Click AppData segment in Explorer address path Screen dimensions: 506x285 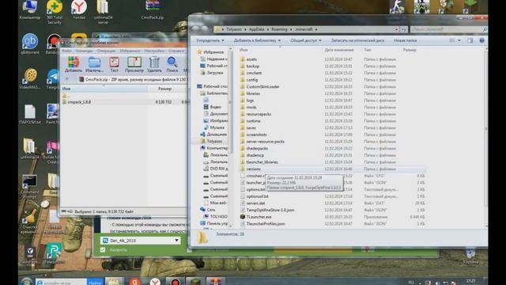coord(256,29)
